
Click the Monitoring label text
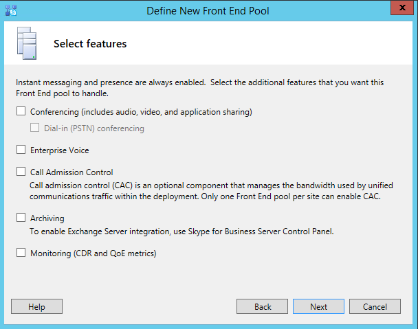click(x=93, y=253)
